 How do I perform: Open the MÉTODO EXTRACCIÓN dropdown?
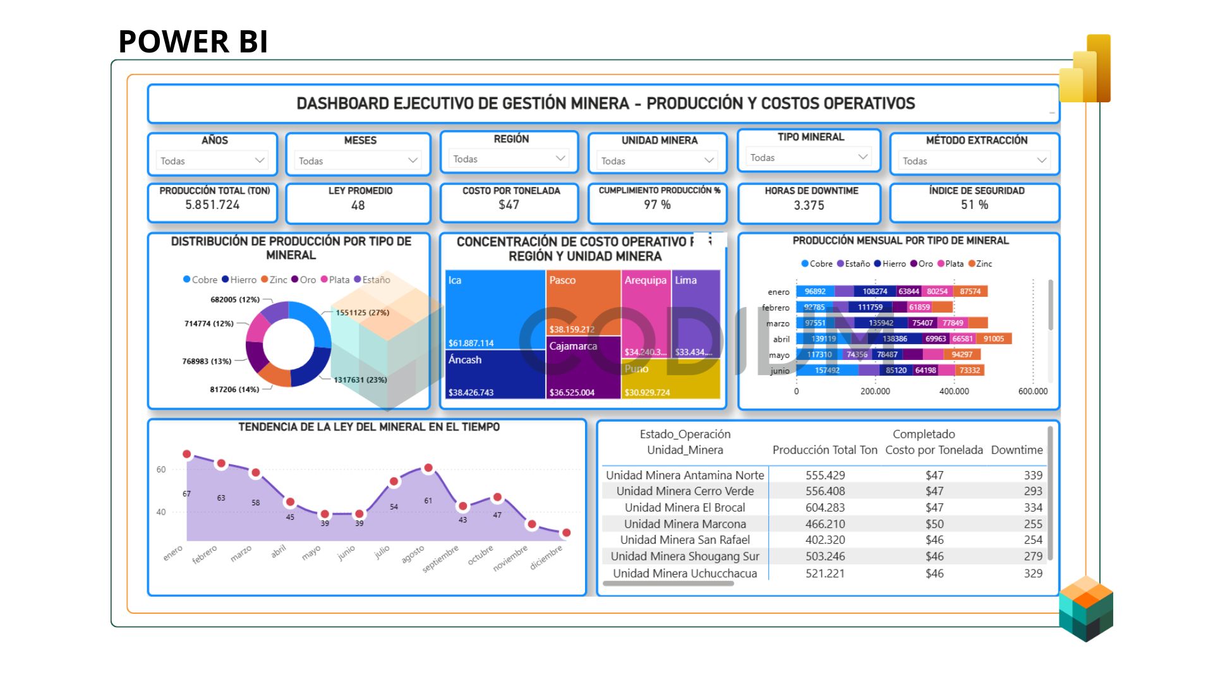[974, 161]
